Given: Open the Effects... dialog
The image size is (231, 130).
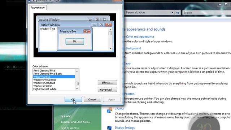Looking at the screenshot, I should [108, 83].
